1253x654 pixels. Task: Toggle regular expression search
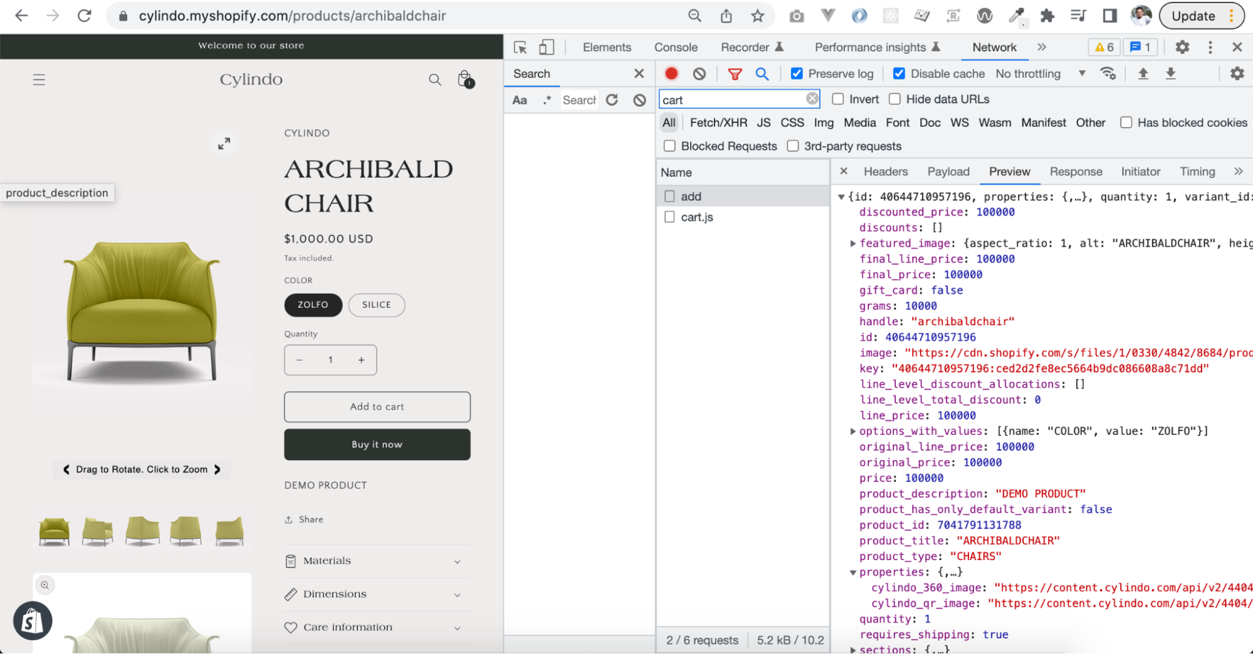(x=547, y=100)
